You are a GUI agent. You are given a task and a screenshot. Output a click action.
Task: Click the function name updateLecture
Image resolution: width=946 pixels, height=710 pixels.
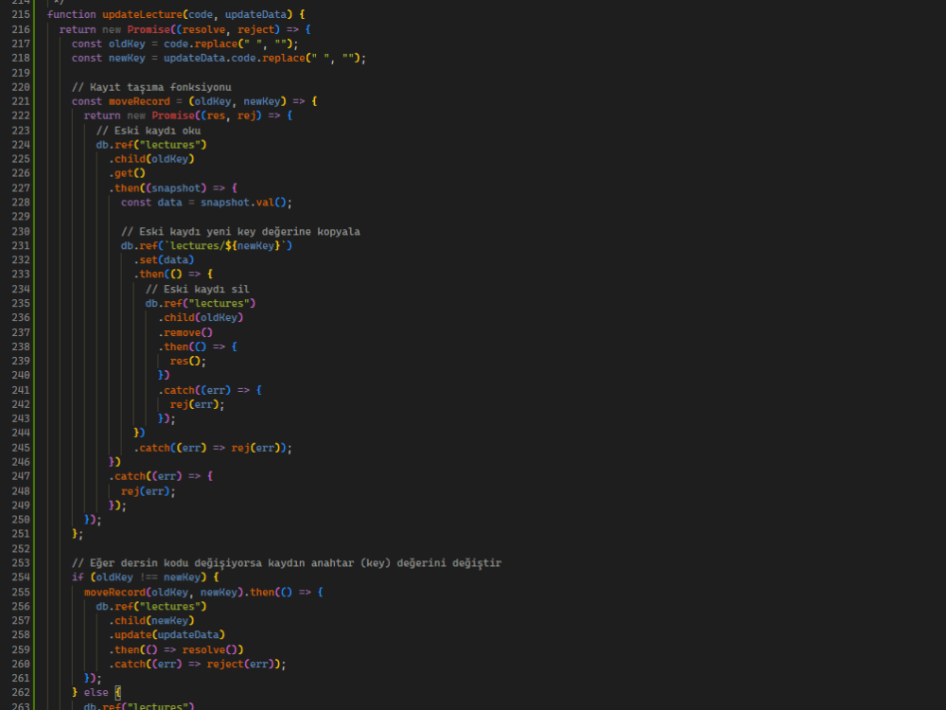[x=143, y=14]
